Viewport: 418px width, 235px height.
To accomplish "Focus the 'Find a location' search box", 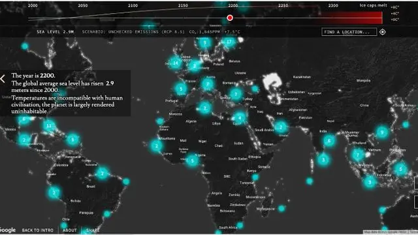I will (x=349, y=32).
